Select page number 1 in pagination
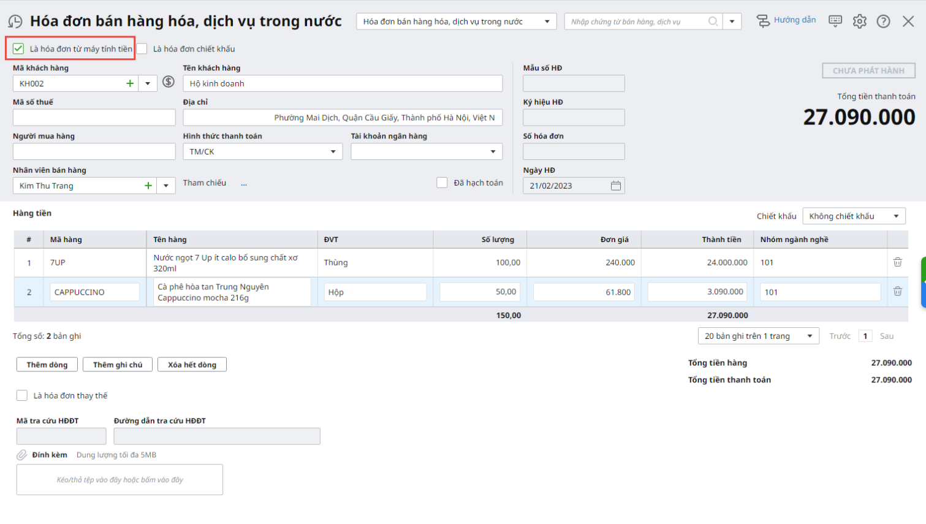926x524 pixels. [x=865, y=336]
